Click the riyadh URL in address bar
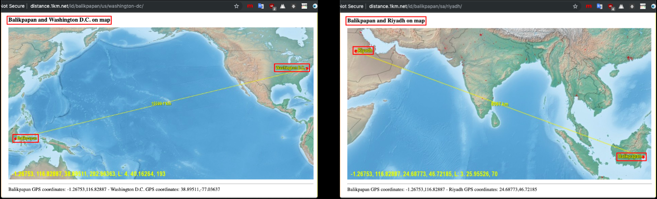657x199 pixels. point(415,6)
